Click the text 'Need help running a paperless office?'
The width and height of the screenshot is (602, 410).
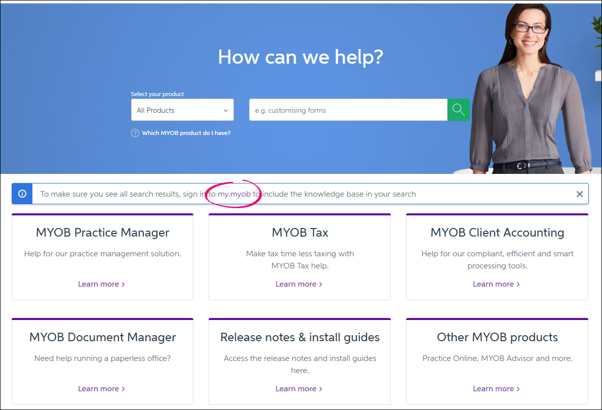[102, 358]
